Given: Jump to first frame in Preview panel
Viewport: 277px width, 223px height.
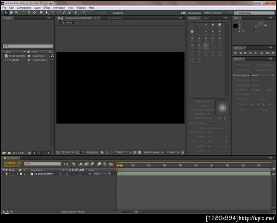Looking at the screenshot, I should 235,53.
